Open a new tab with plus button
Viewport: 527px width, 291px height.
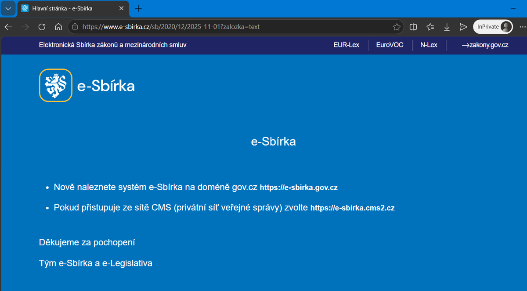tap(138, 8)
